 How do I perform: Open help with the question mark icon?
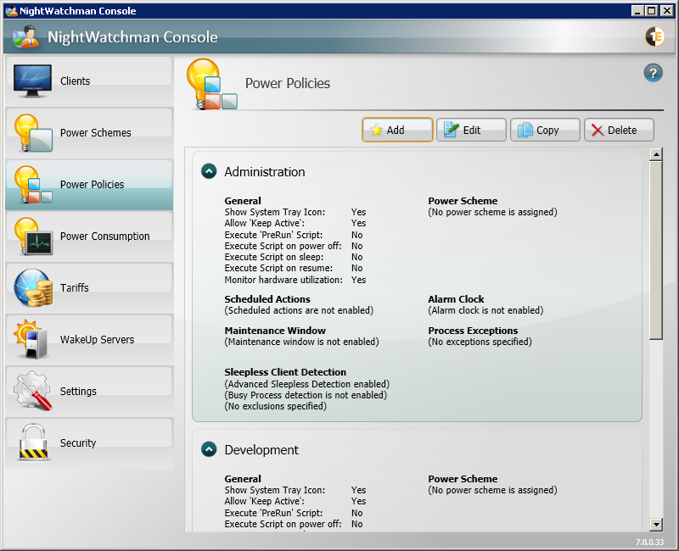(x=653, y=73)
